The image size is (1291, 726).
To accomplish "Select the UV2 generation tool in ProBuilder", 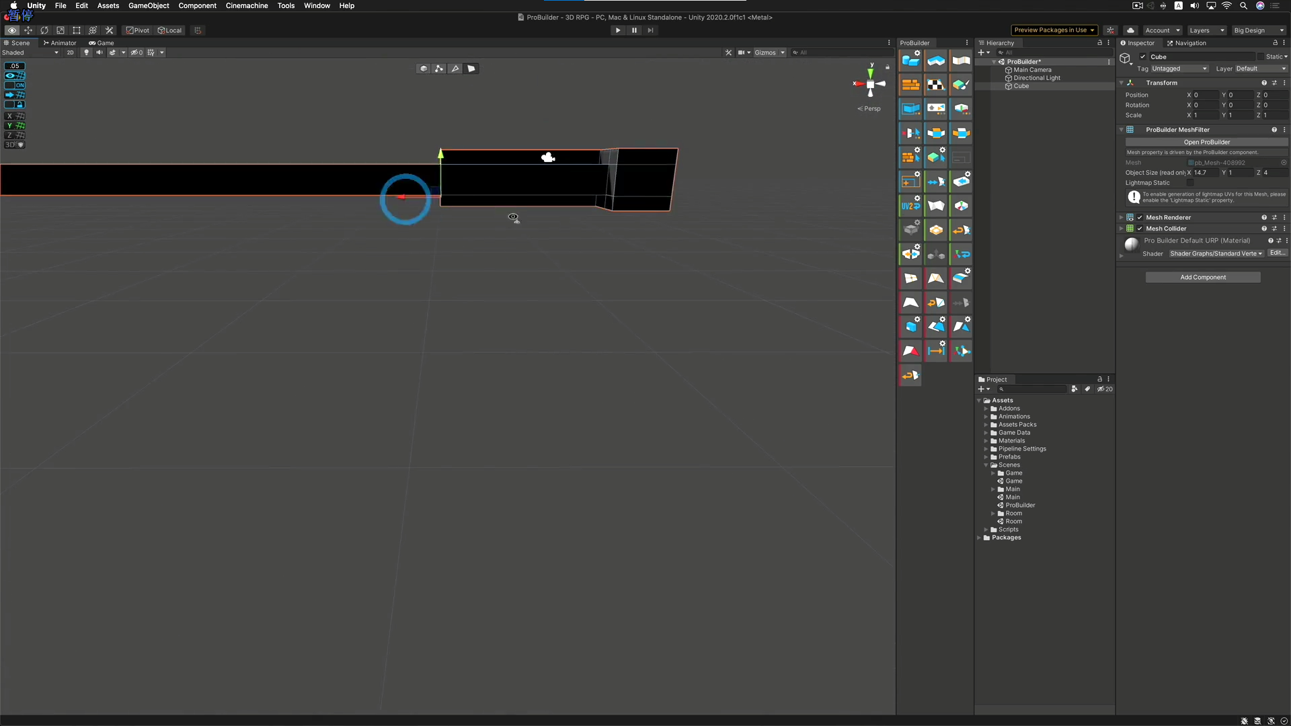I will pos(910,205).
